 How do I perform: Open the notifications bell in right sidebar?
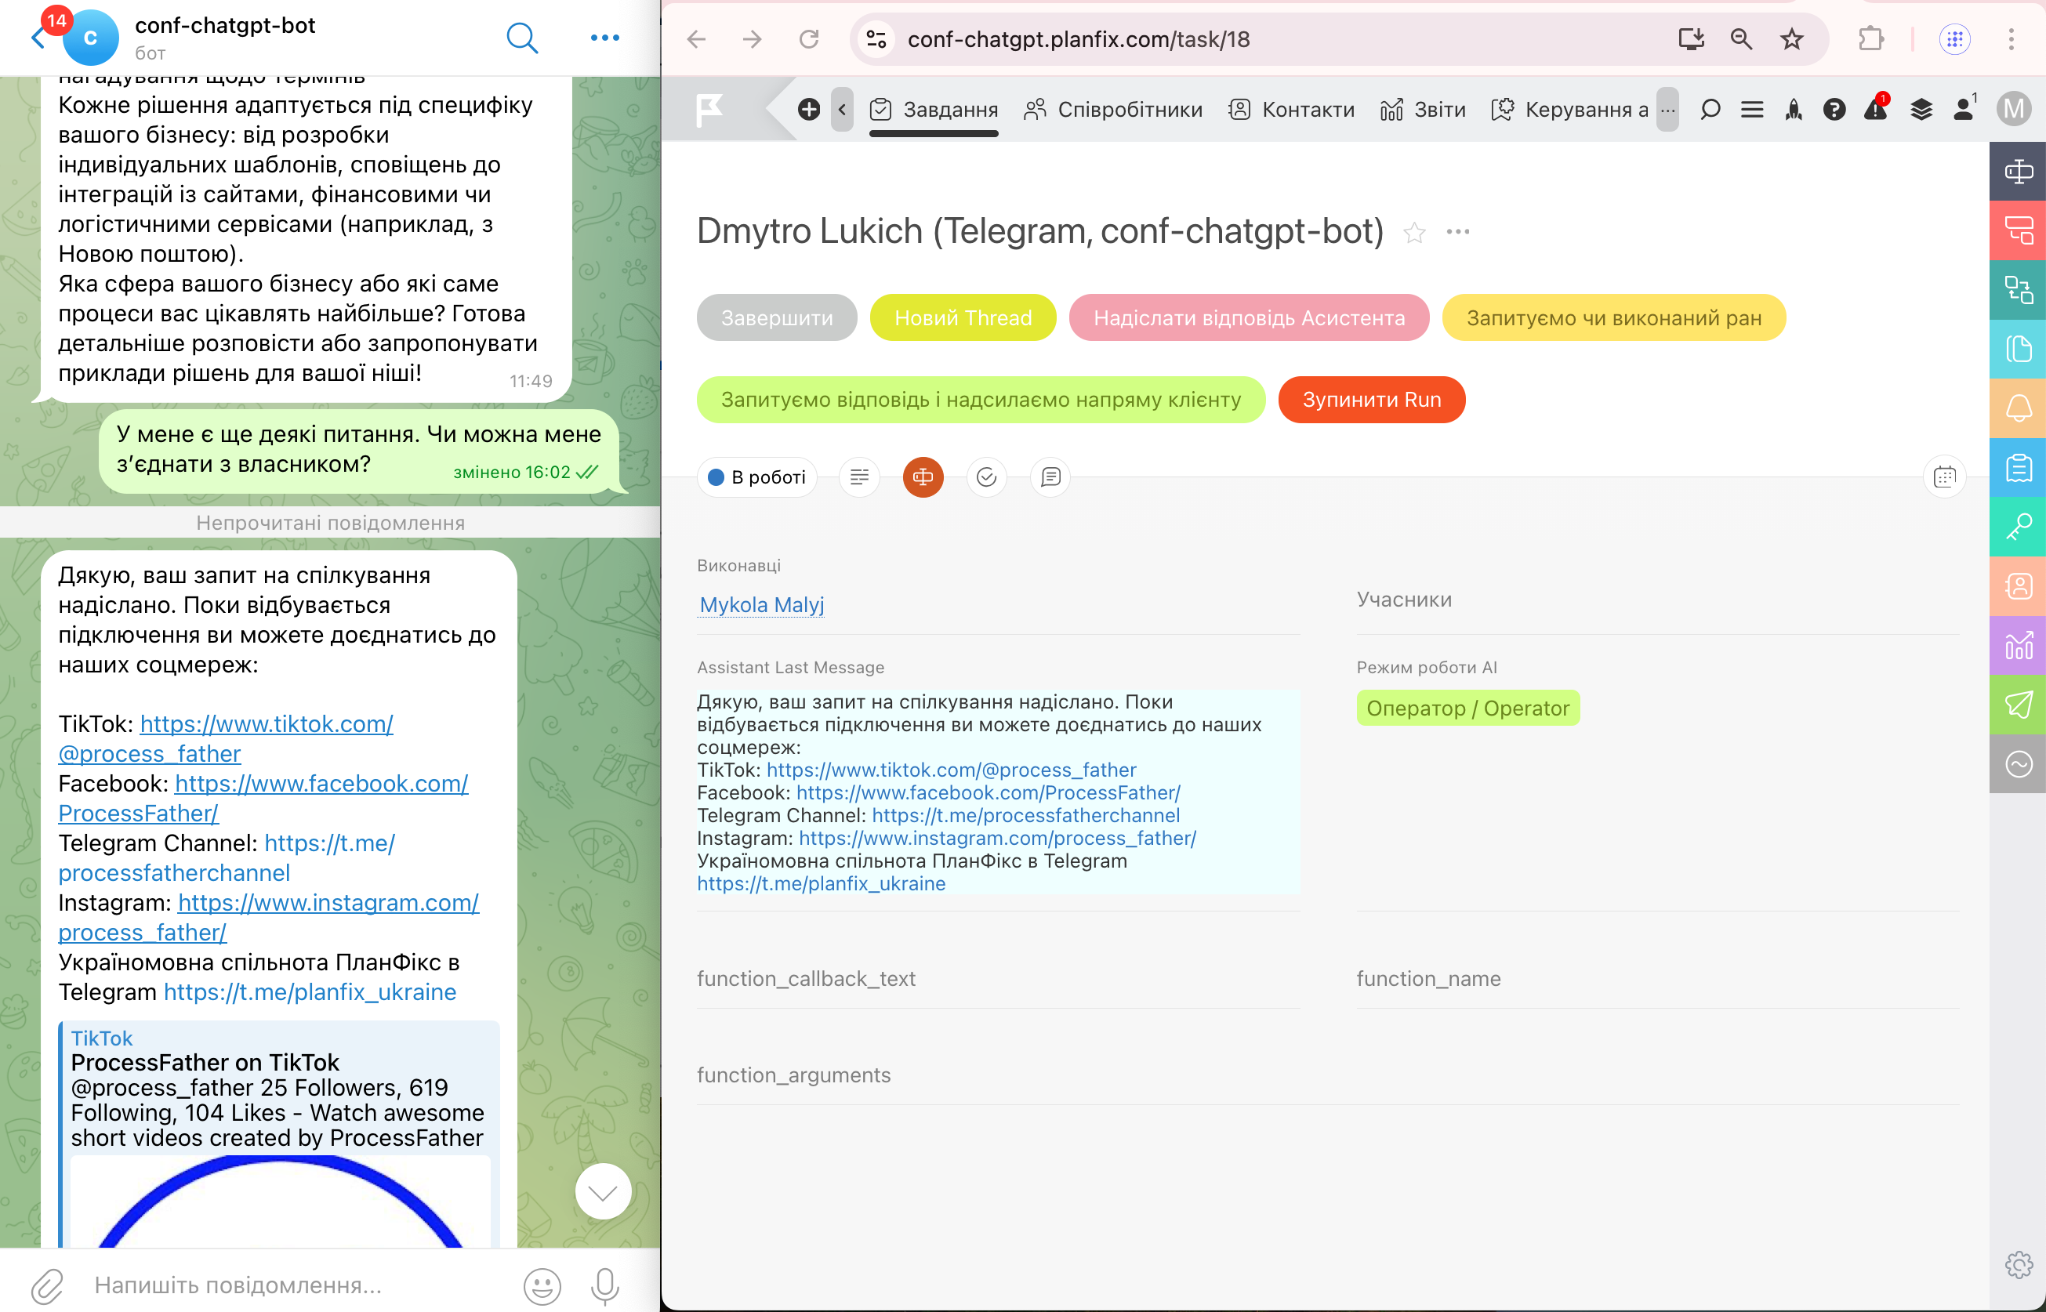pyautogui.click(x=2018, y=408)
